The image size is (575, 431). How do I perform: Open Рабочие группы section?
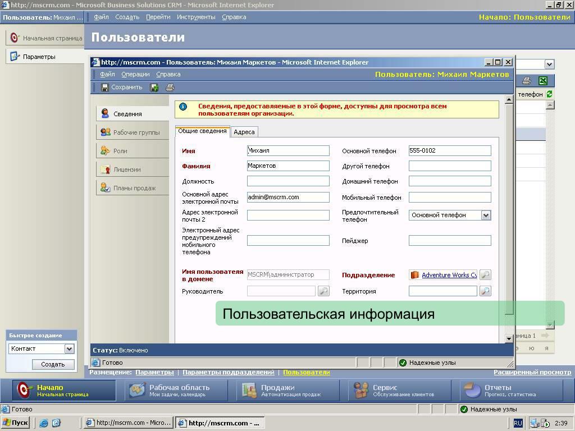(133, 132)
